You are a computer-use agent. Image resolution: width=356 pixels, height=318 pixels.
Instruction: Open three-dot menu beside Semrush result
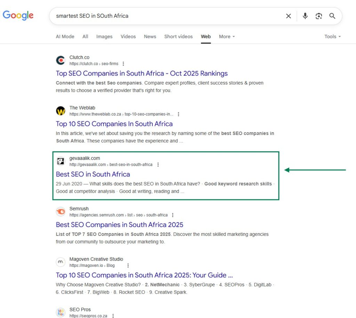click(173, 215)
